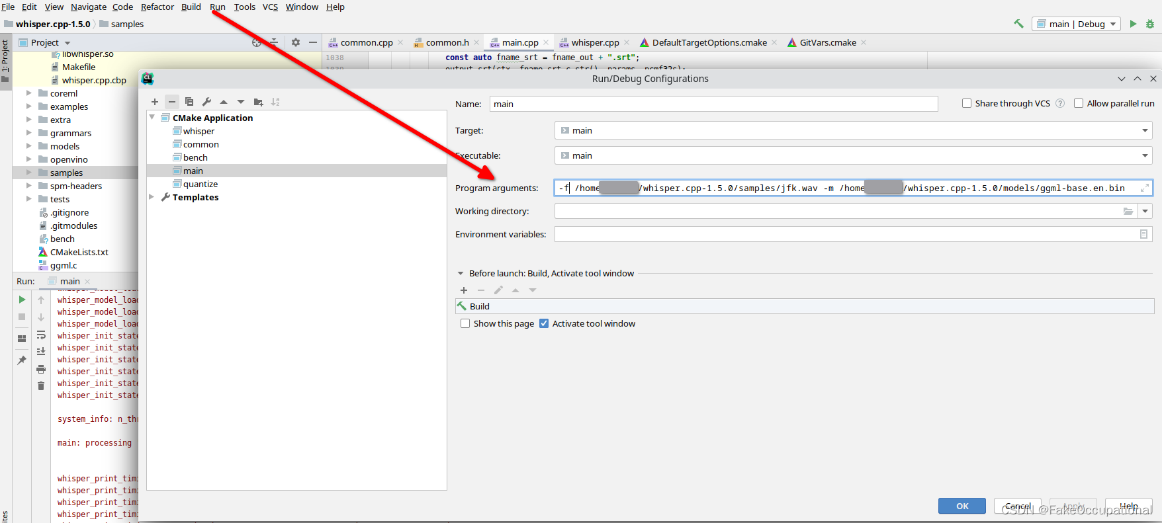
Task: Collapse the Before launch section
Action: 461,273
